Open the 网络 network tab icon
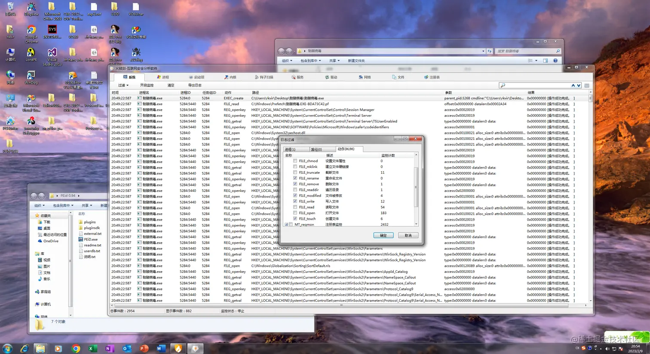650x354 pixels. [361, 77]
